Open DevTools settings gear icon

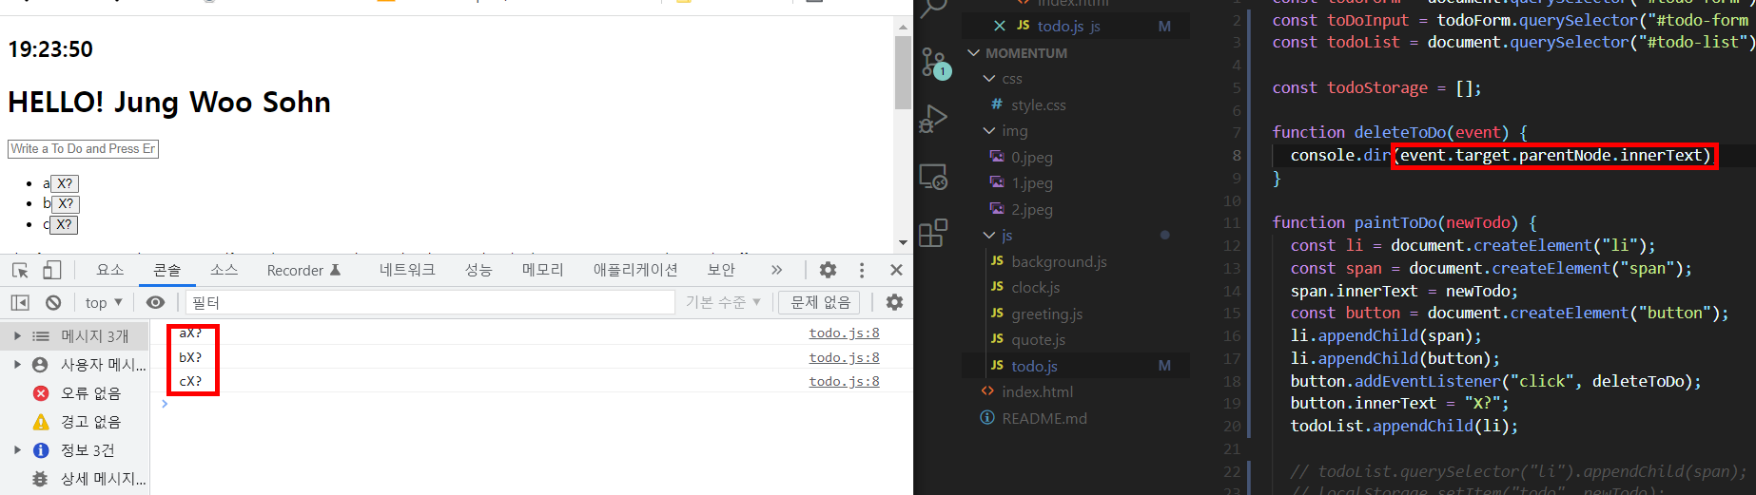tap(828, 270)
